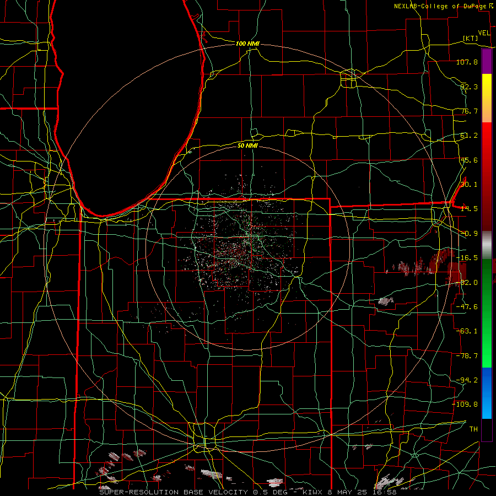This screenshot has width=496, height=496.
Task: Click the [KT] units label
Action: click(471, 38)
